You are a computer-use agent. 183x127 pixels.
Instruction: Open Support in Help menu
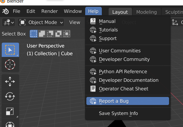tap(128, 38)
